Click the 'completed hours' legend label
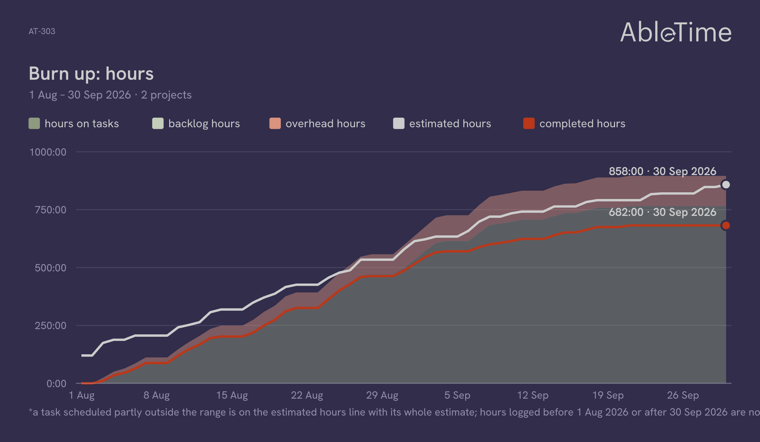 [x=582, y=124]
